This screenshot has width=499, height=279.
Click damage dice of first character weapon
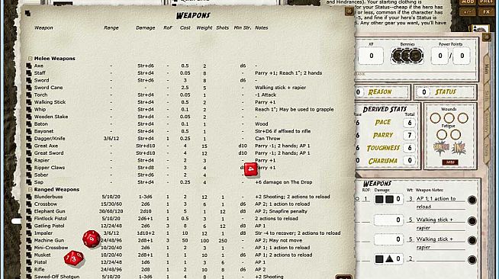(x=384, y=199)
